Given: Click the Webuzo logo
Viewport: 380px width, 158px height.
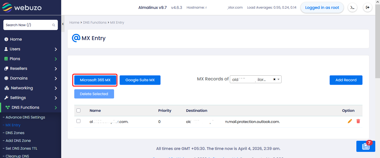Looking at the screenshot, I should (22, 8).
